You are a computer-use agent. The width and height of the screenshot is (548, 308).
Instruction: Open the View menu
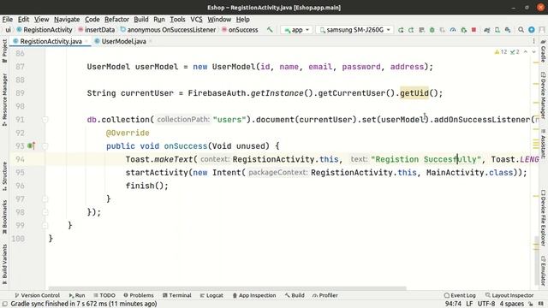tap(41, 19)
